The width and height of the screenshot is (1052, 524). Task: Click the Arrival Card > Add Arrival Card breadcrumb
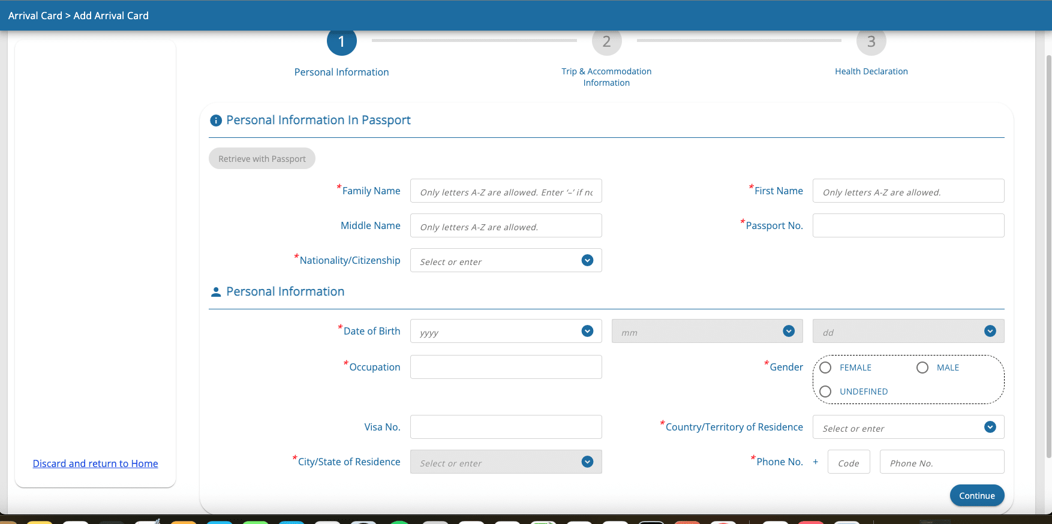[79, 16]
